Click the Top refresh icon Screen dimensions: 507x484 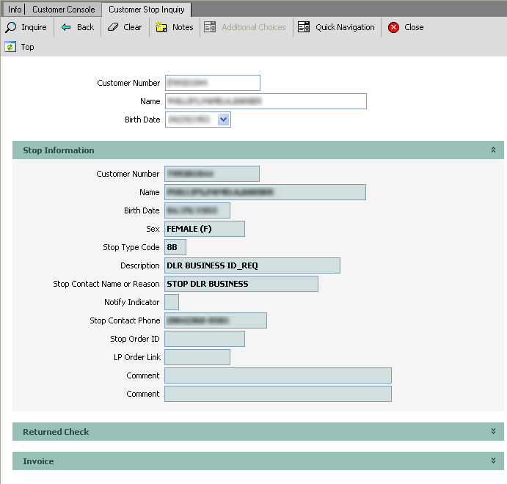tap(10, 47)
